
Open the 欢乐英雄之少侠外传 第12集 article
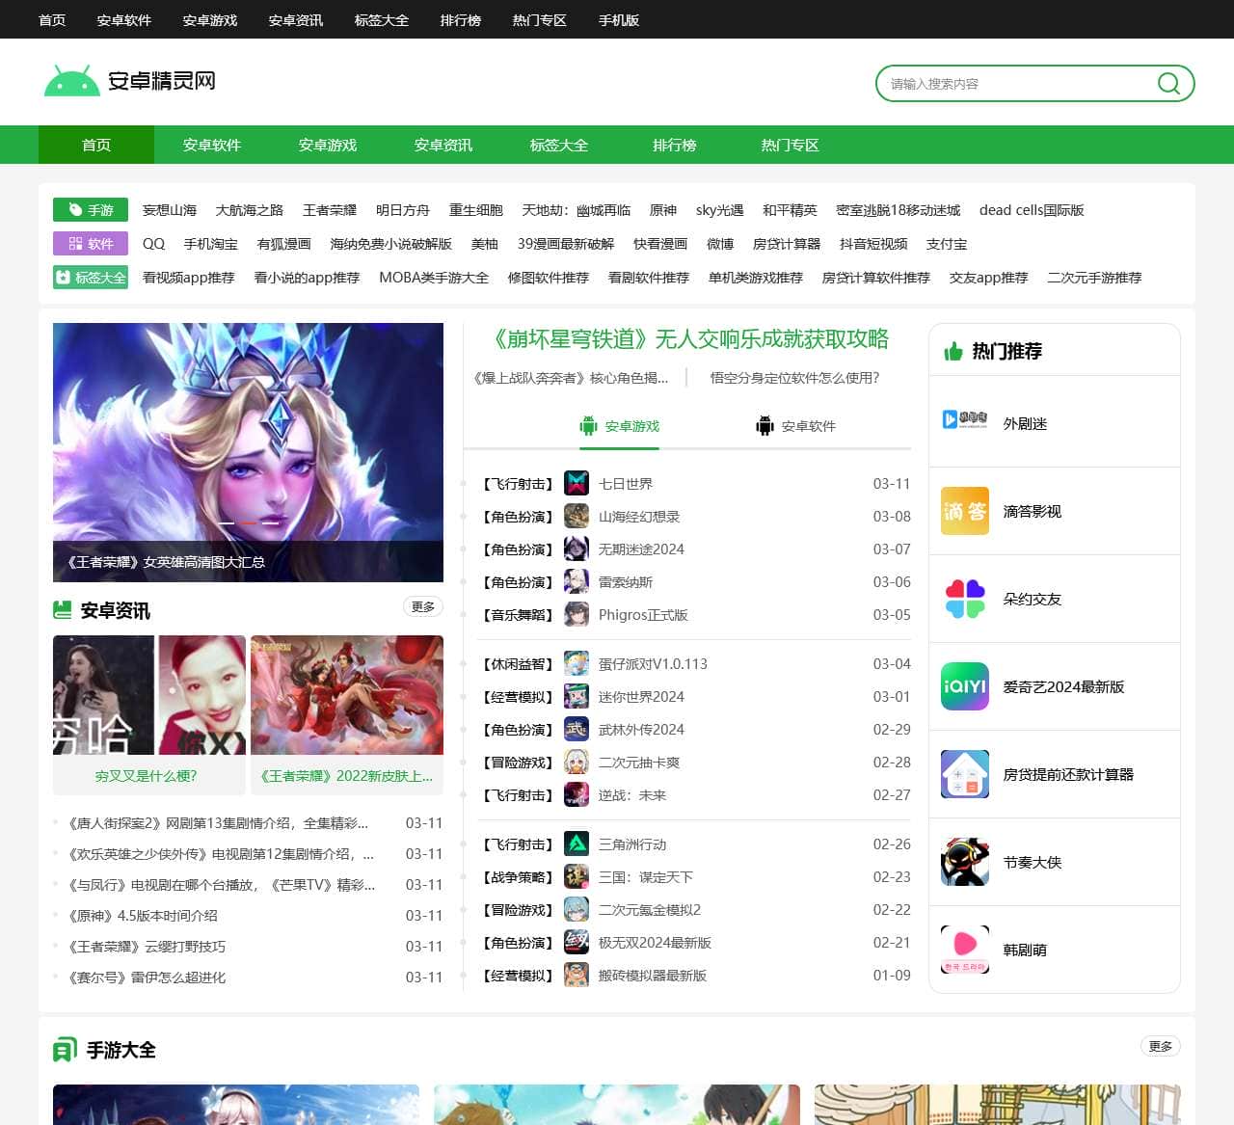(221, 854)
